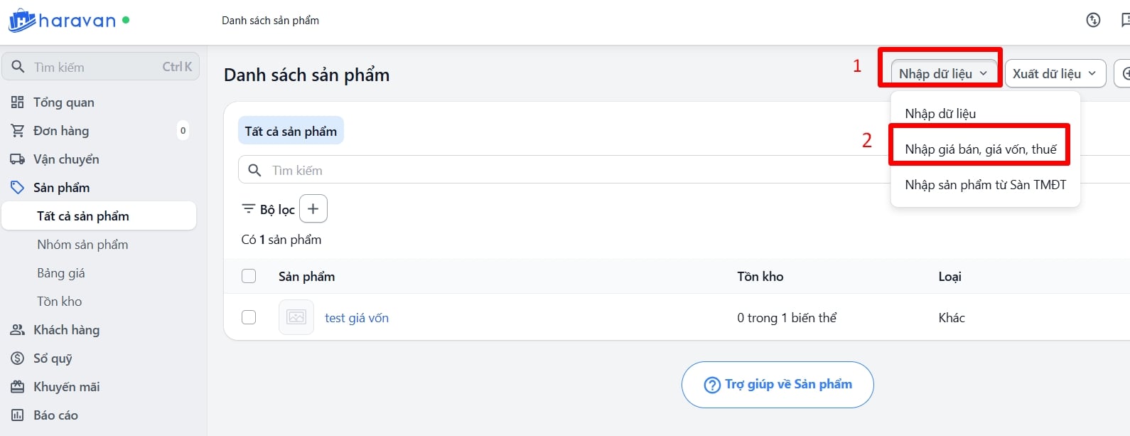
Task: Open the Tổng quan dashboard icon
Action: tap(18, 102)
